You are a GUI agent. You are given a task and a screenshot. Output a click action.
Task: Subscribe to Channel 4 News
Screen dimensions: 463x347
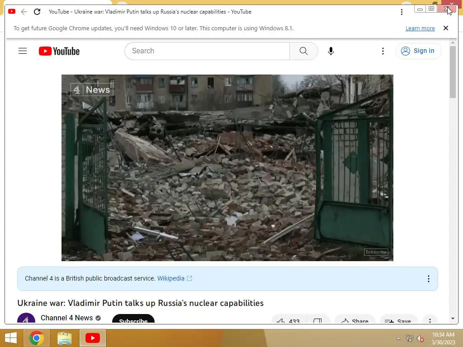pos(133,319)
